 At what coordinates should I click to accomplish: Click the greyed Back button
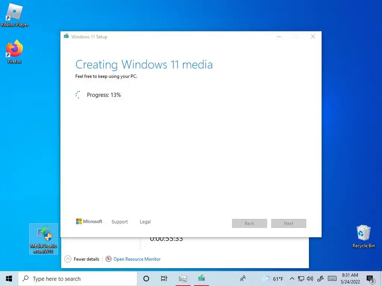point(250,223)
